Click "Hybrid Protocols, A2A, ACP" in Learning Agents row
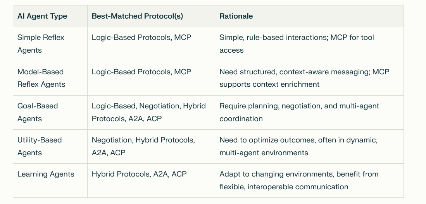The height and width of the screenshot is (204, 426). click(139, 174)
